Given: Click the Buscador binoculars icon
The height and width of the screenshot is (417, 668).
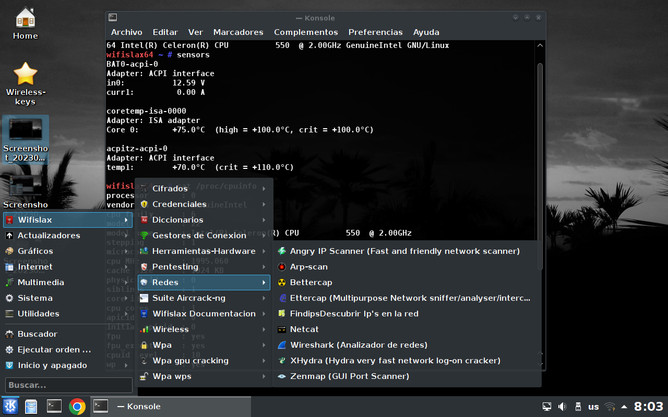Looking at the screenshot, I should 9,334.
